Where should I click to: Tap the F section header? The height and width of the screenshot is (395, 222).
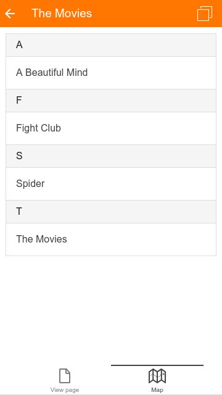click(x=111, y=101)
